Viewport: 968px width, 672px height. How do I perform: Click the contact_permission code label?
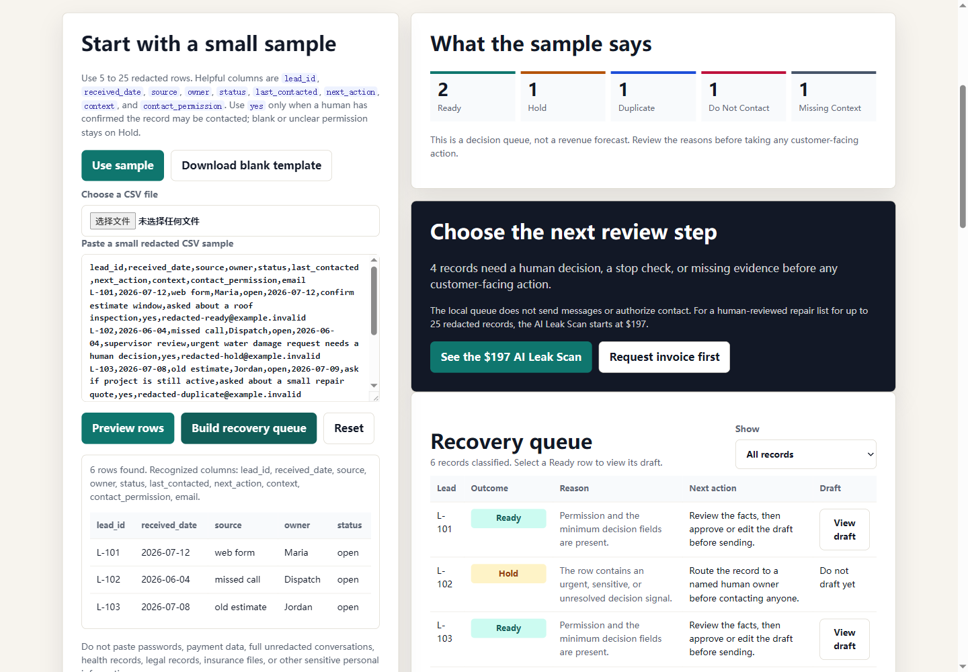[x=182, y=106]
